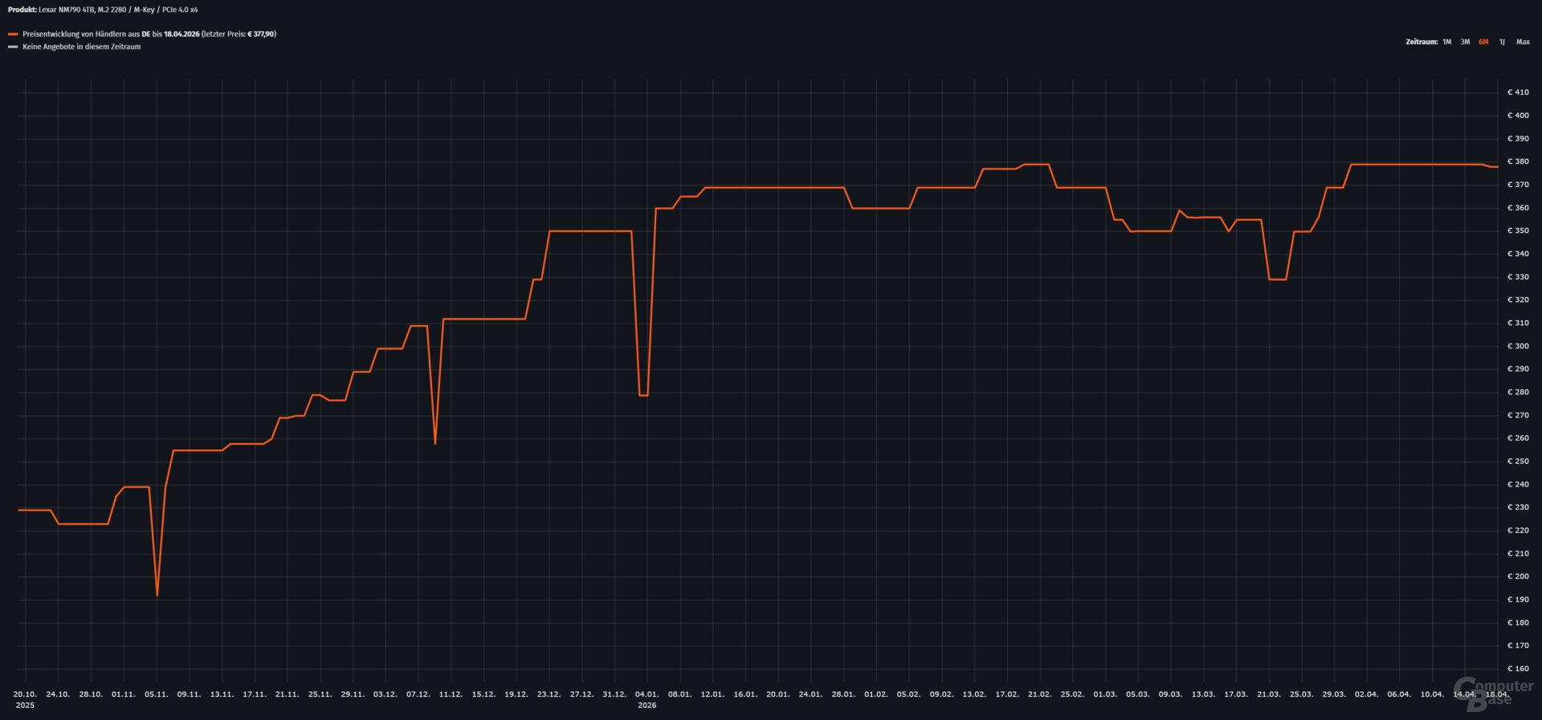This screenshot has width=1542, height=720.
Task: Click the 11.12. date axis label
Action: pyautogui.click(x=451, y=694)
